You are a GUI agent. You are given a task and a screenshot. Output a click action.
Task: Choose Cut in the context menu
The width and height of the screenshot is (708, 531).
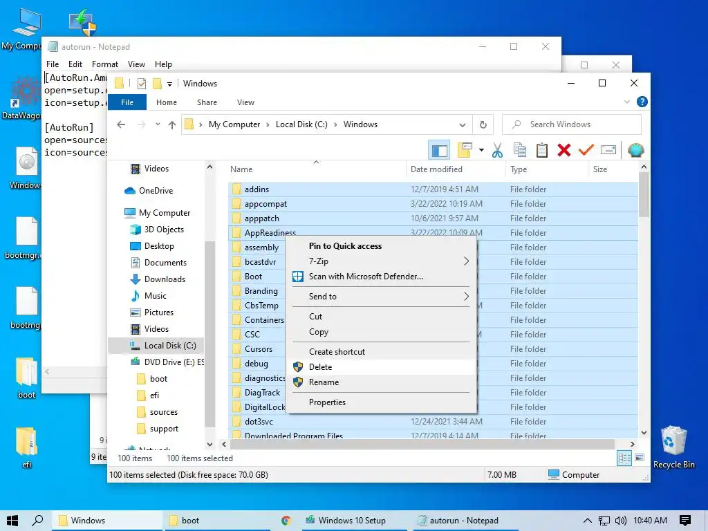pos(382,317)
